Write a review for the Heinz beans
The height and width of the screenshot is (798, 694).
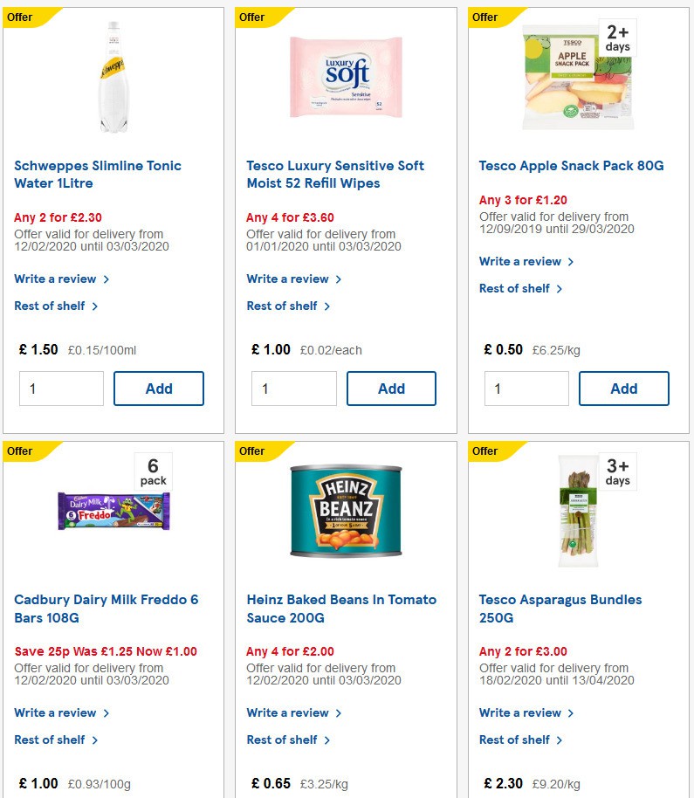(288, 712)
